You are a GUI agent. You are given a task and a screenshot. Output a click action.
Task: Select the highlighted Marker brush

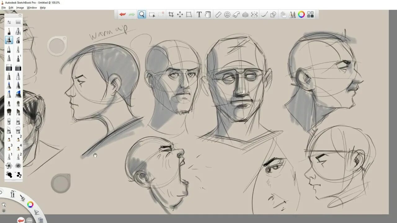(9, 40)
